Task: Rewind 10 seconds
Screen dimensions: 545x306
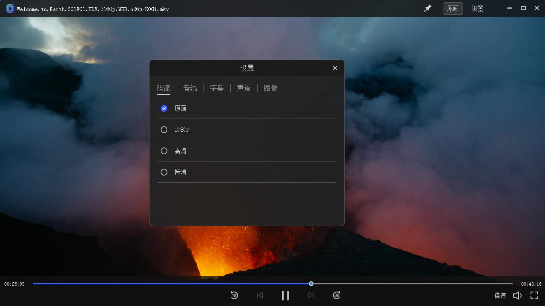Action: (234, 295)
